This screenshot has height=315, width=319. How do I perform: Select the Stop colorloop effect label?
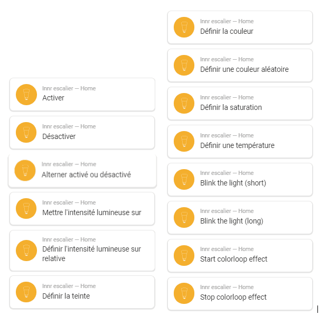pyautogui.click(x=233, y=297)
